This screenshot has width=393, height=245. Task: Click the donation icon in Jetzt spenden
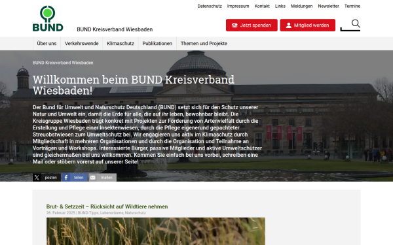tap(234, 25)
